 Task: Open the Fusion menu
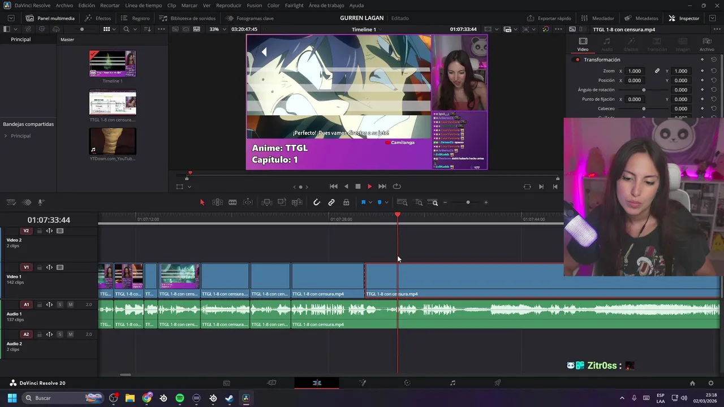pos(254,5)
